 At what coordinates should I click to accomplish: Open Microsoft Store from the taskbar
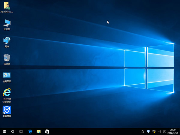(x=47, y=131)
